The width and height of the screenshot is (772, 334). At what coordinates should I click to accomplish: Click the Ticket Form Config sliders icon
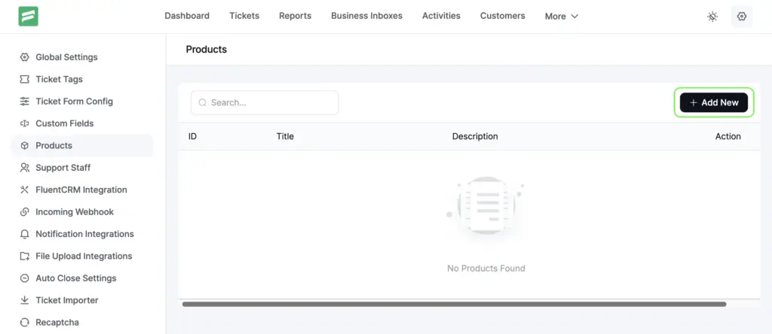24,102
